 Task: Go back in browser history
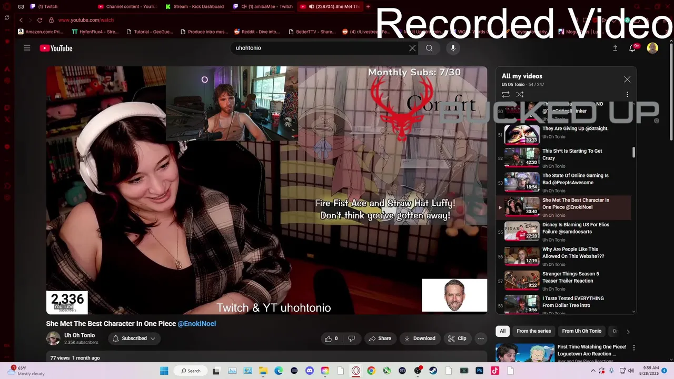tap(21, 20)
